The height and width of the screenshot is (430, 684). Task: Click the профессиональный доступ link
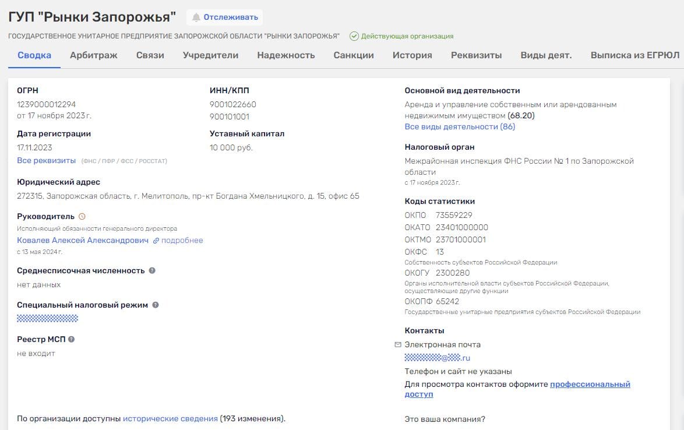[590, 385]
